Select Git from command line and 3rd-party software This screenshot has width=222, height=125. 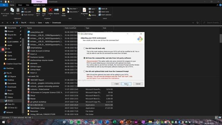(x=84, y=58)
